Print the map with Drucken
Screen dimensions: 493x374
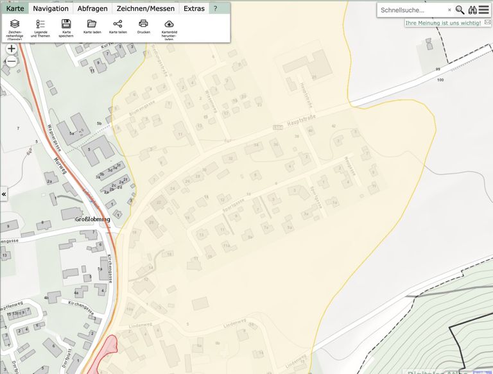pos(143,24)
